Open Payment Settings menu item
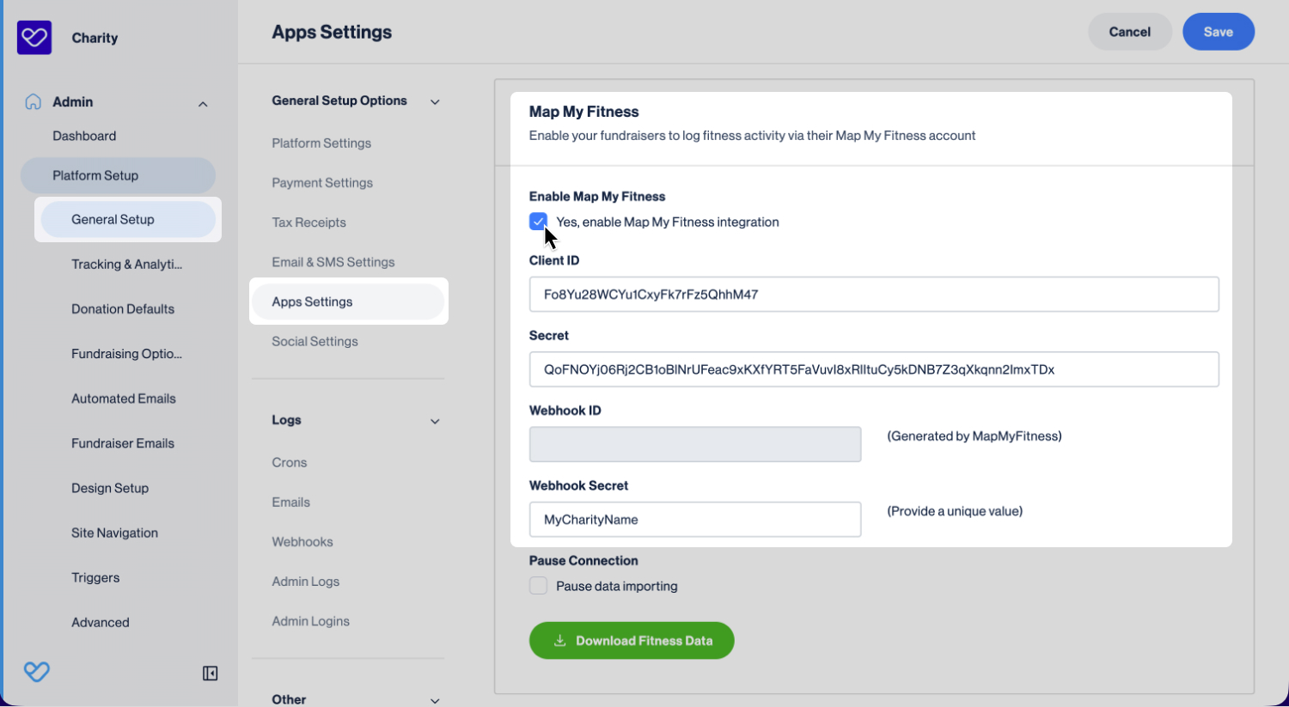 (322, 183)
